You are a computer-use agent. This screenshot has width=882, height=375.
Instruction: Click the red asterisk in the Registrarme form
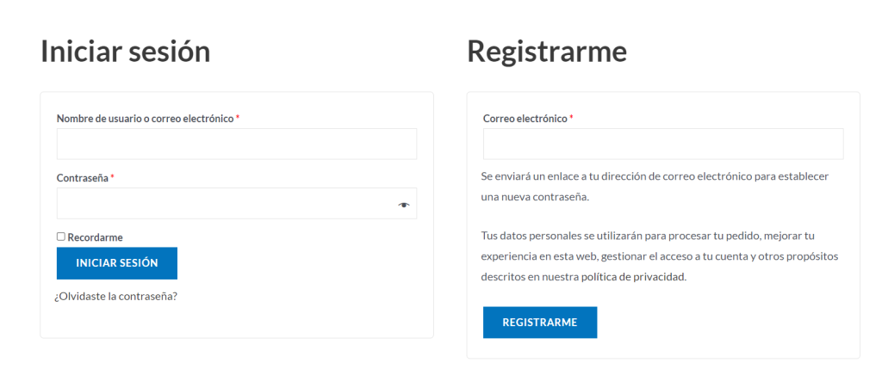coord(571,118)
